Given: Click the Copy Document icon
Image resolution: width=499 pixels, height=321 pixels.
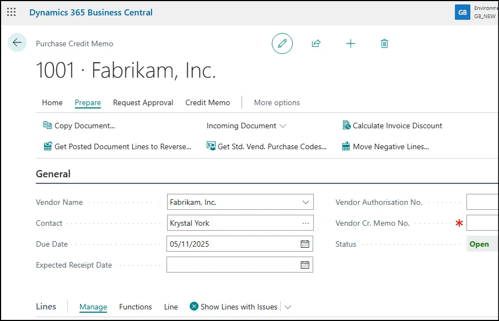Looking at the screenshot, I should 47,125.
